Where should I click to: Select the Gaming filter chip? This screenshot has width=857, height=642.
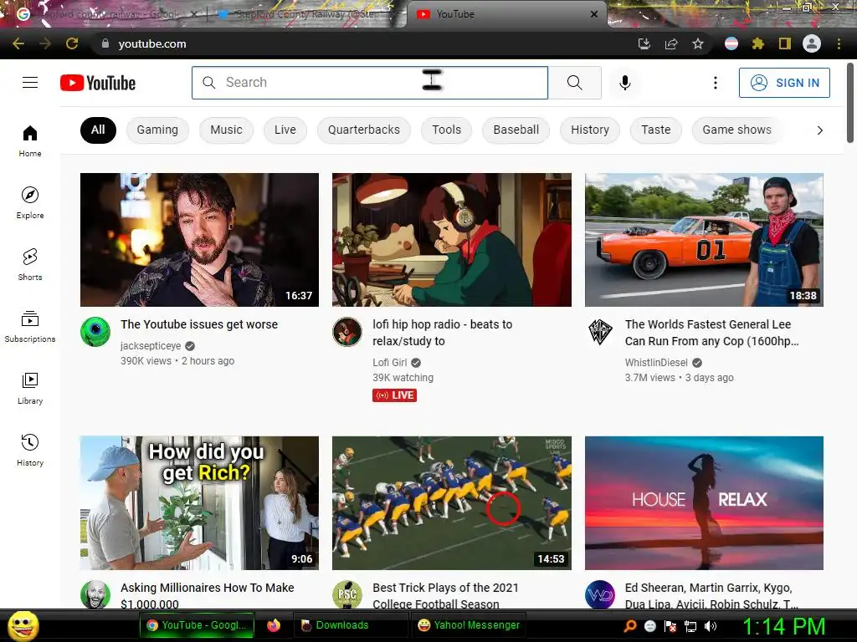click(157, 130)
